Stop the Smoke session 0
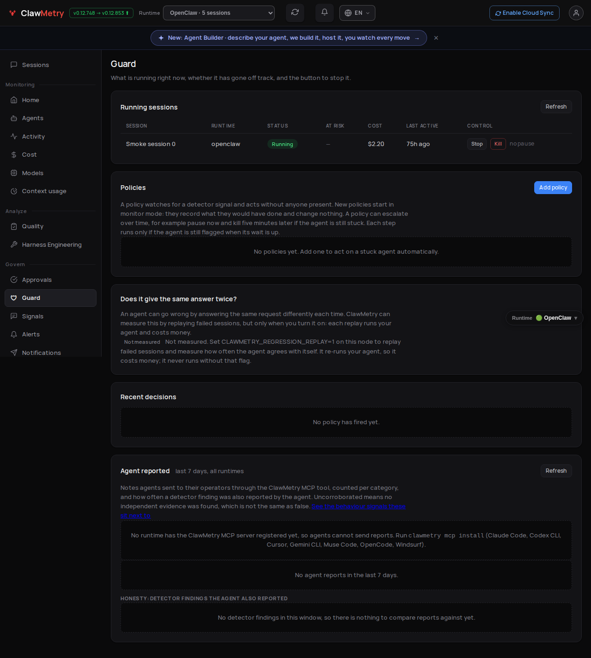The height and width of the screenshot is (658, 591). coord(477,144)
